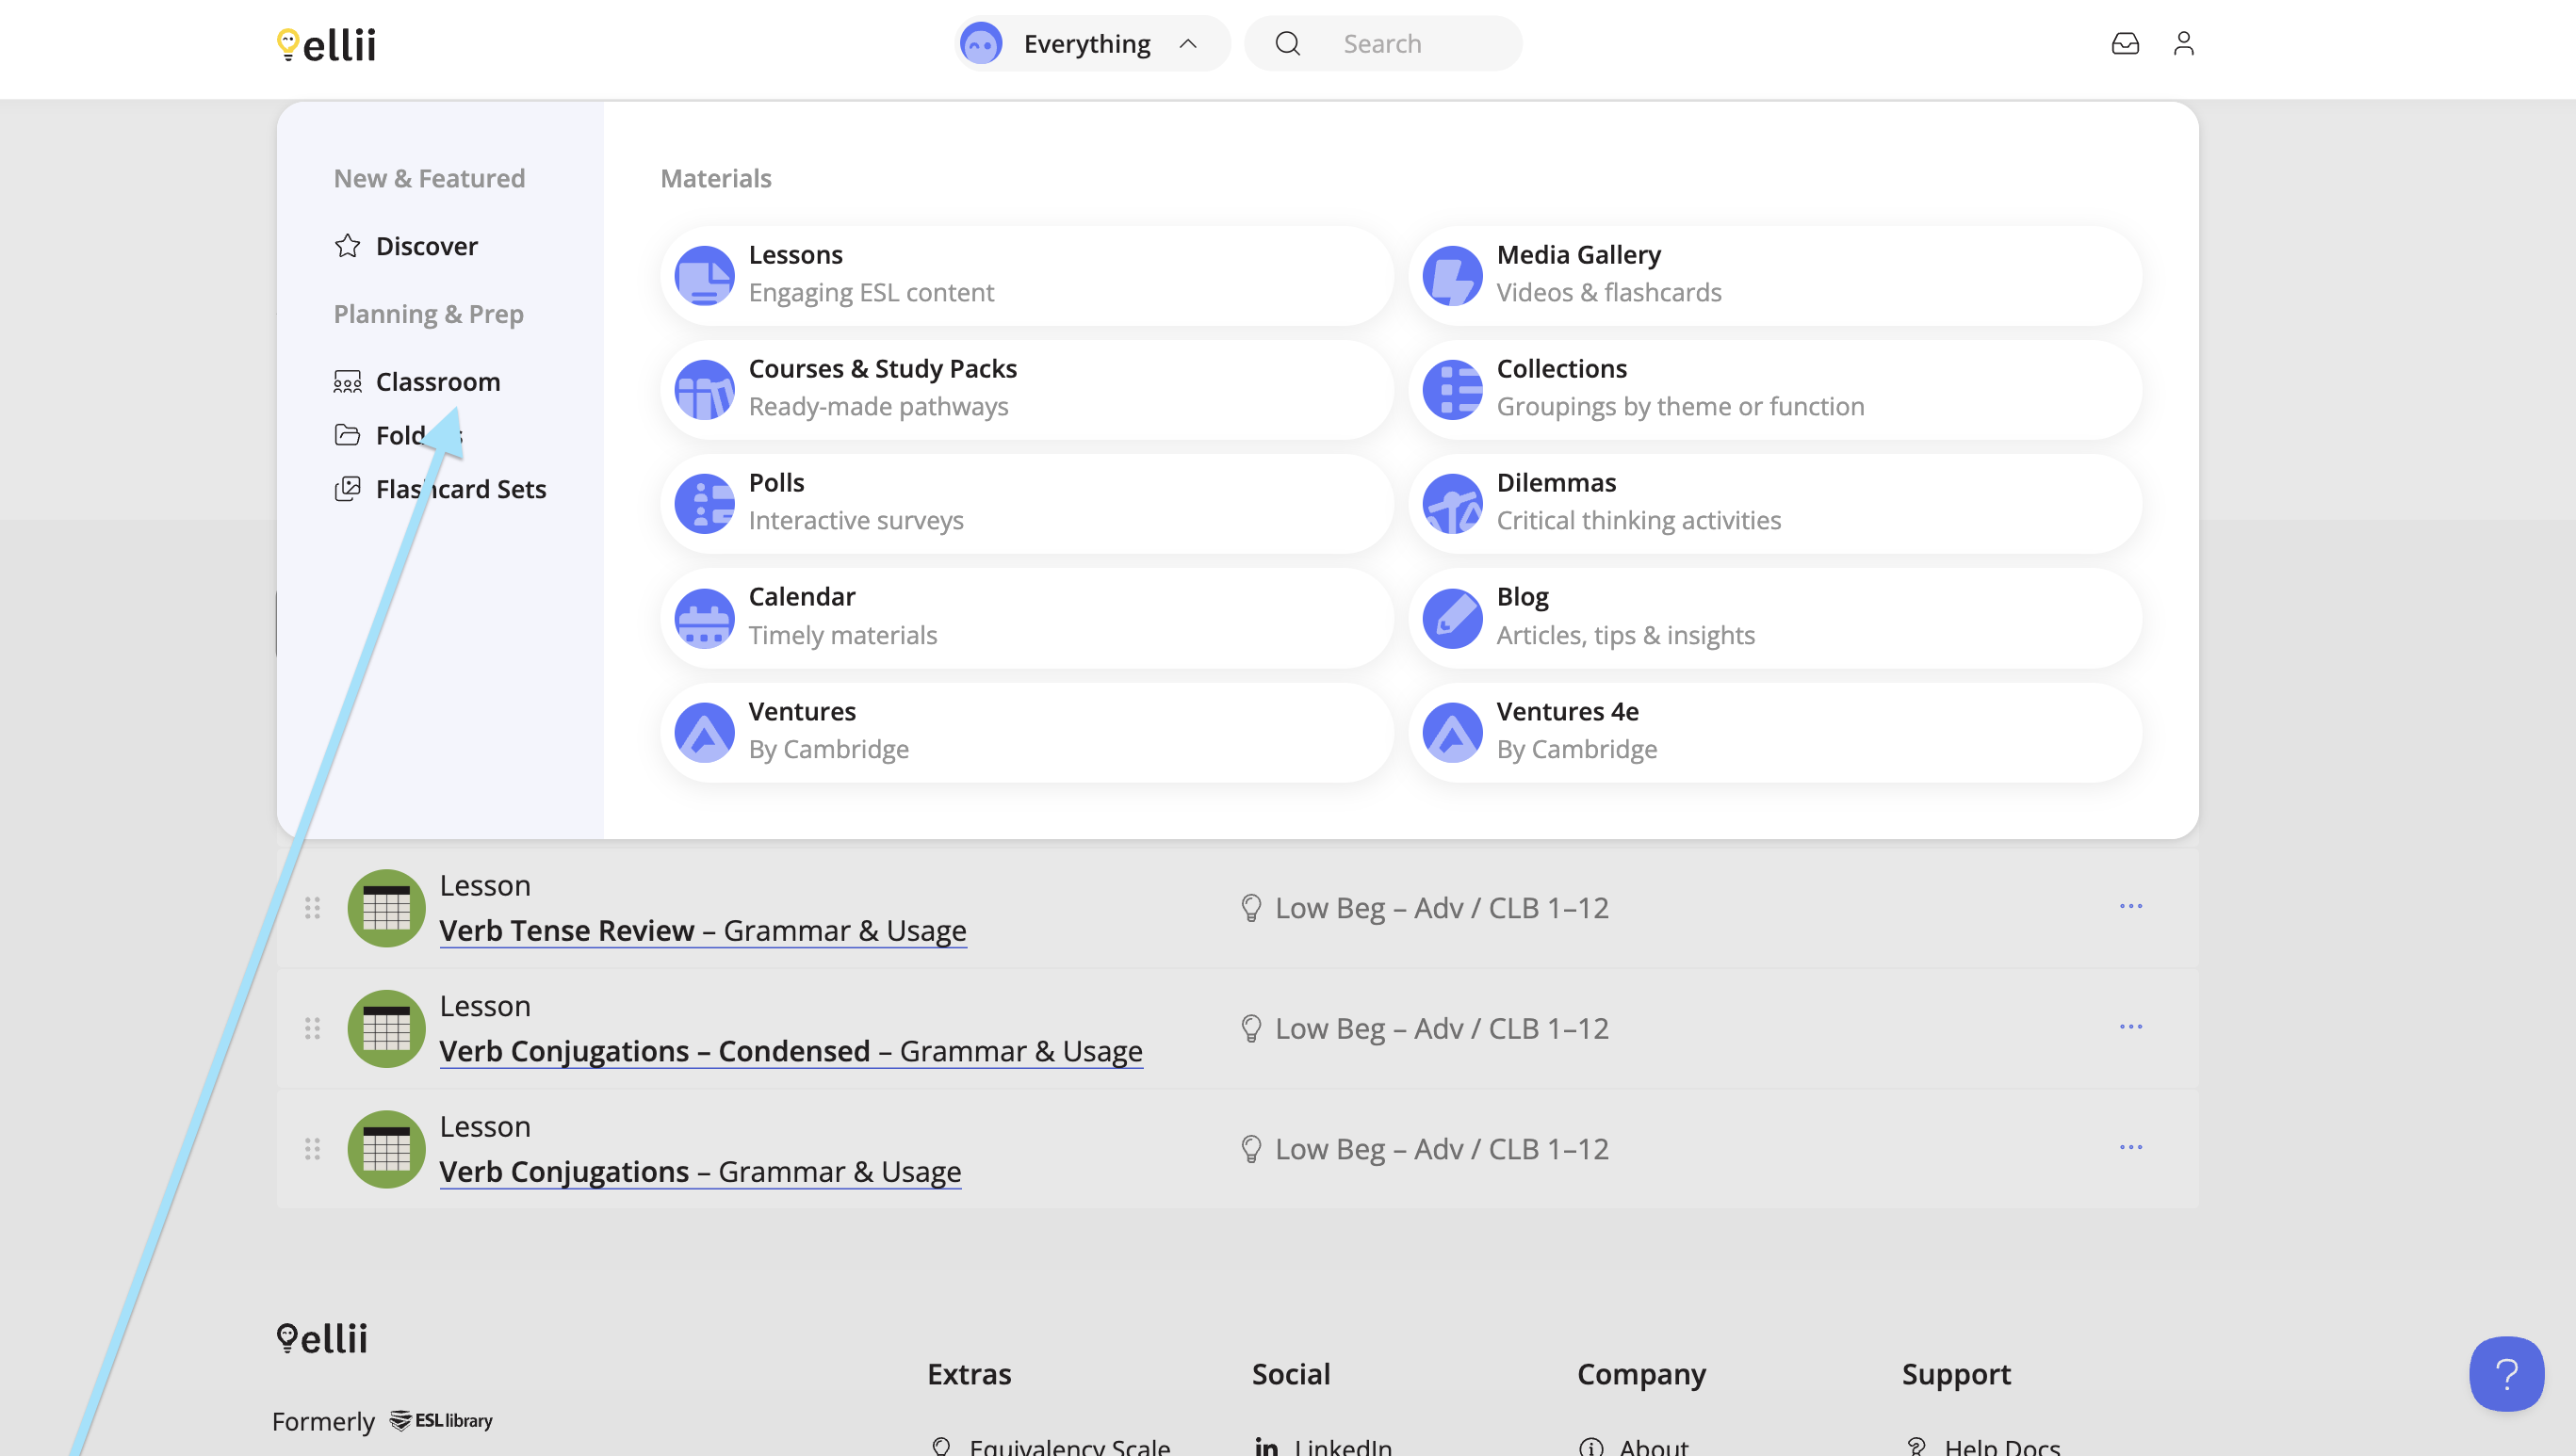Open Lessons – Engaging ESL content
This screenshot has height=1456, width=2576.
pos(1026,275)
